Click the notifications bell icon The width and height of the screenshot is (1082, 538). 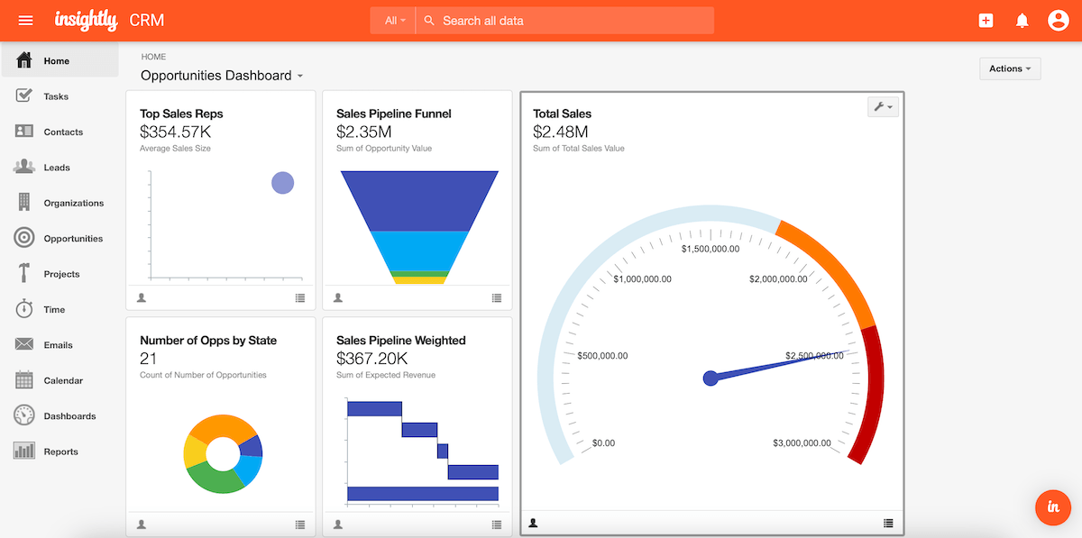click(1022, 21)
